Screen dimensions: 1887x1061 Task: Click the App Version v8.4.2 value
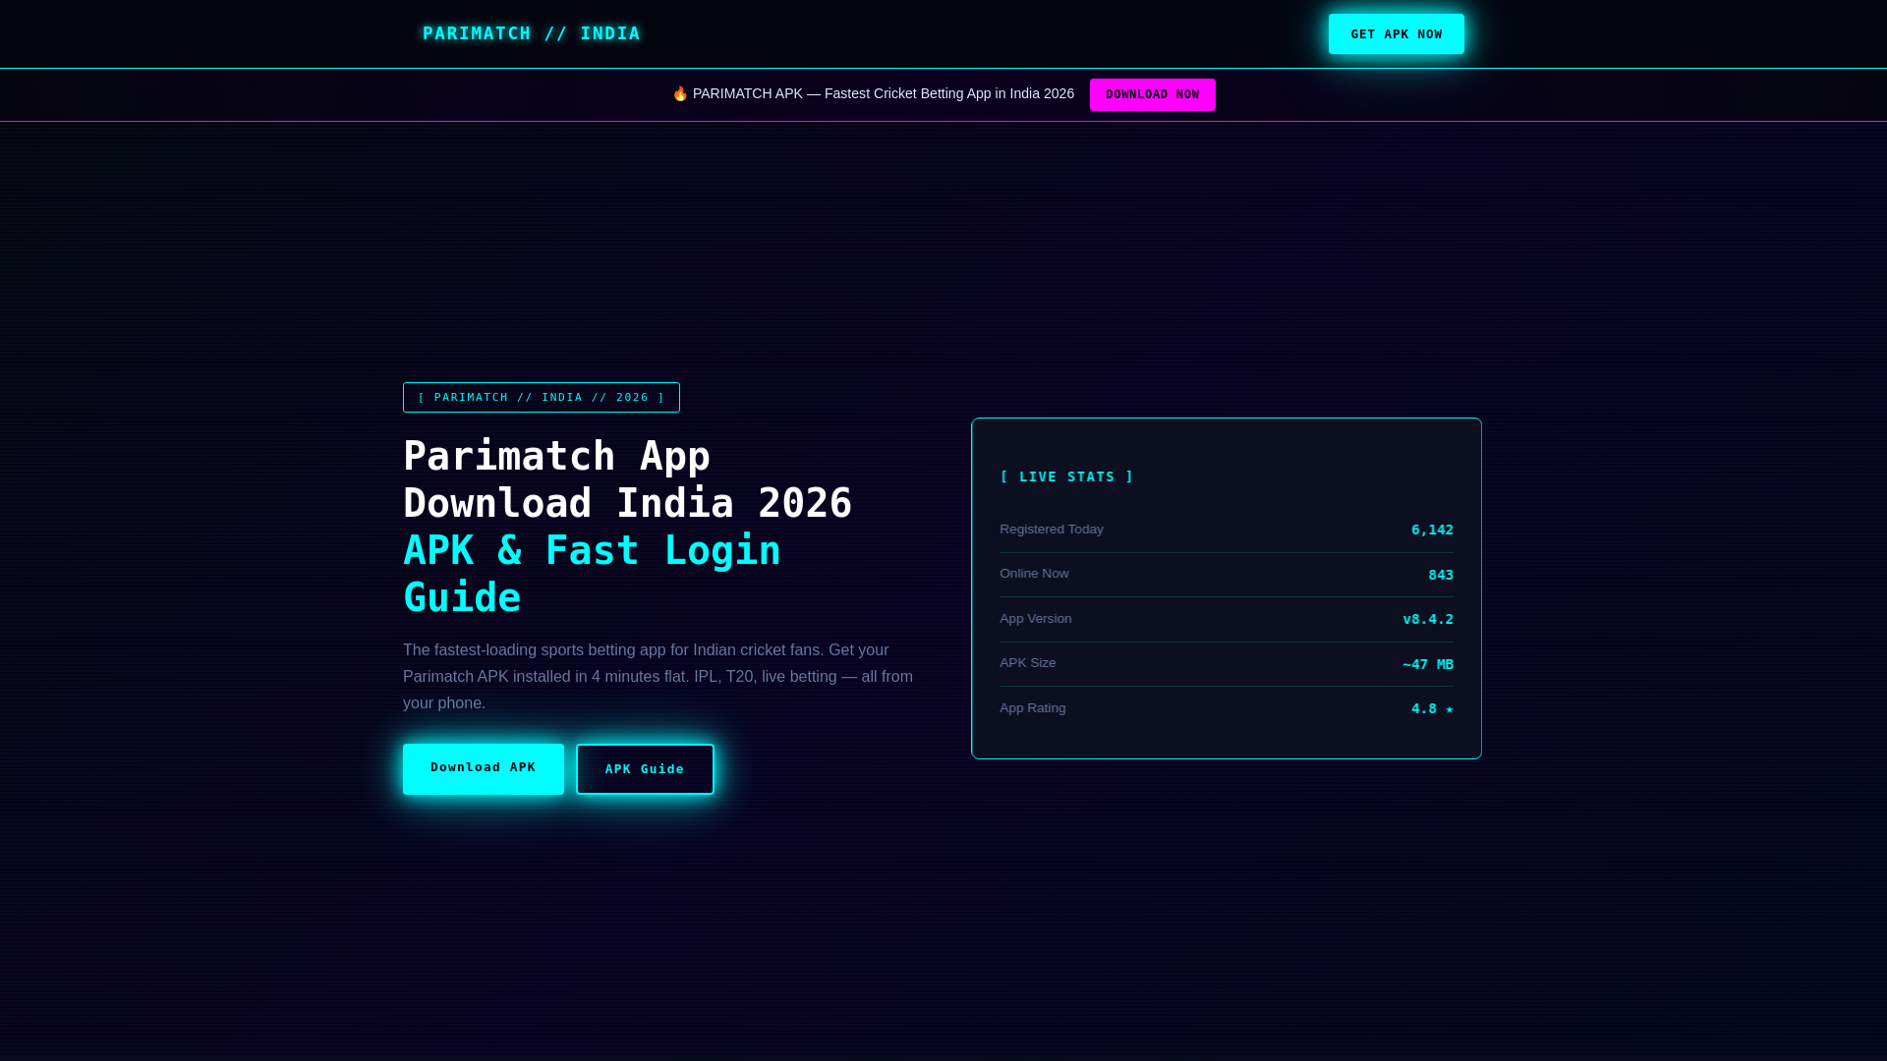pyautogui.click(x=1427, y=619)
